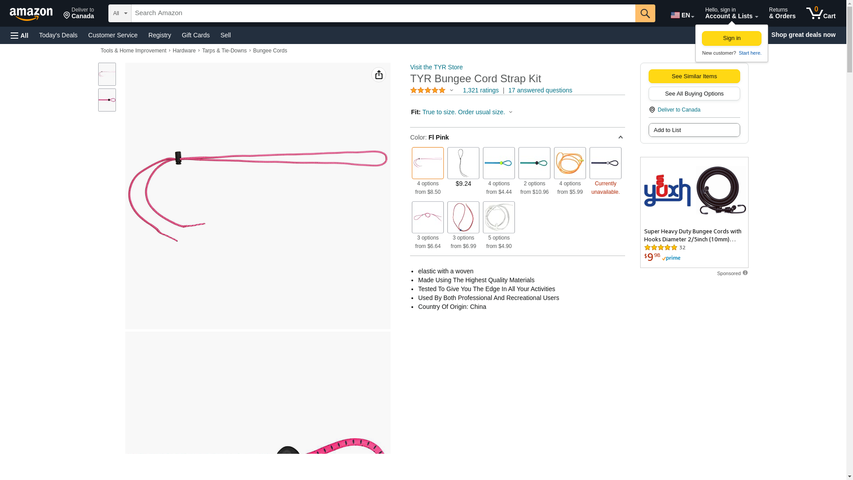Go to Amazon home via logo

point(31,14)
